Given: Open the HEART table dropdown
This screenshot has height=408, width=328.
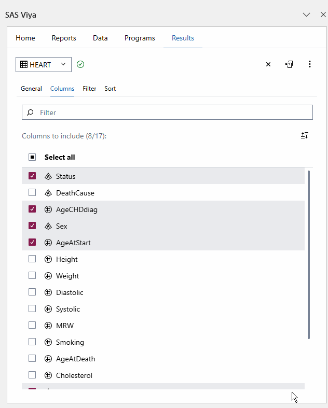Looking at the screenshot, I should pyautogui.click(x=43, y=65).
